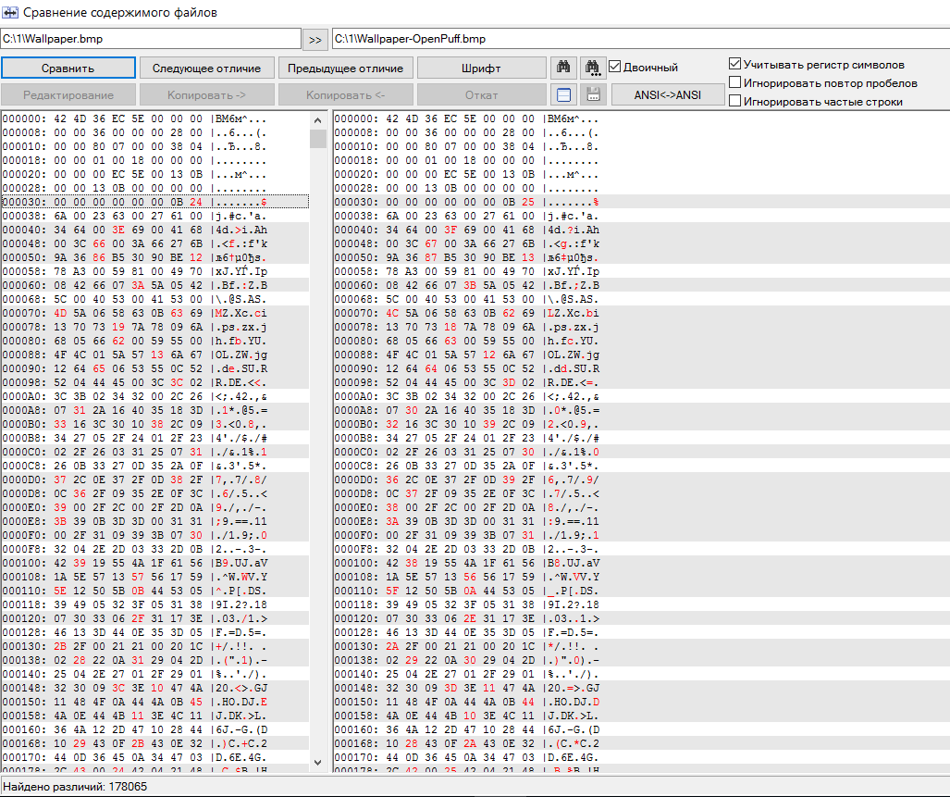Screen dimensions: 950x797
Task: Switch encoding with ANSI<->ANSI button
Action: [x=668, y=94]
